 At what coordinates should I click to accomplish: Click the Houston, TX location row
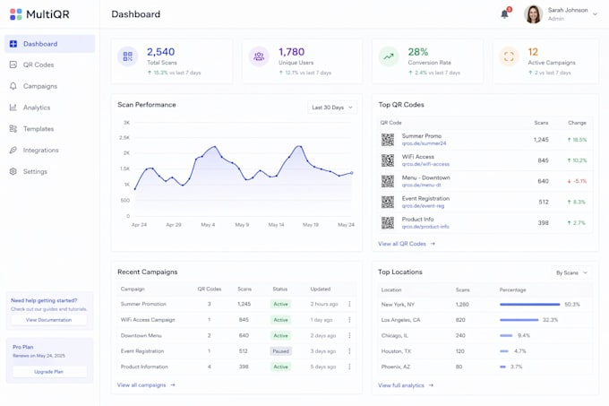(485, 350)
